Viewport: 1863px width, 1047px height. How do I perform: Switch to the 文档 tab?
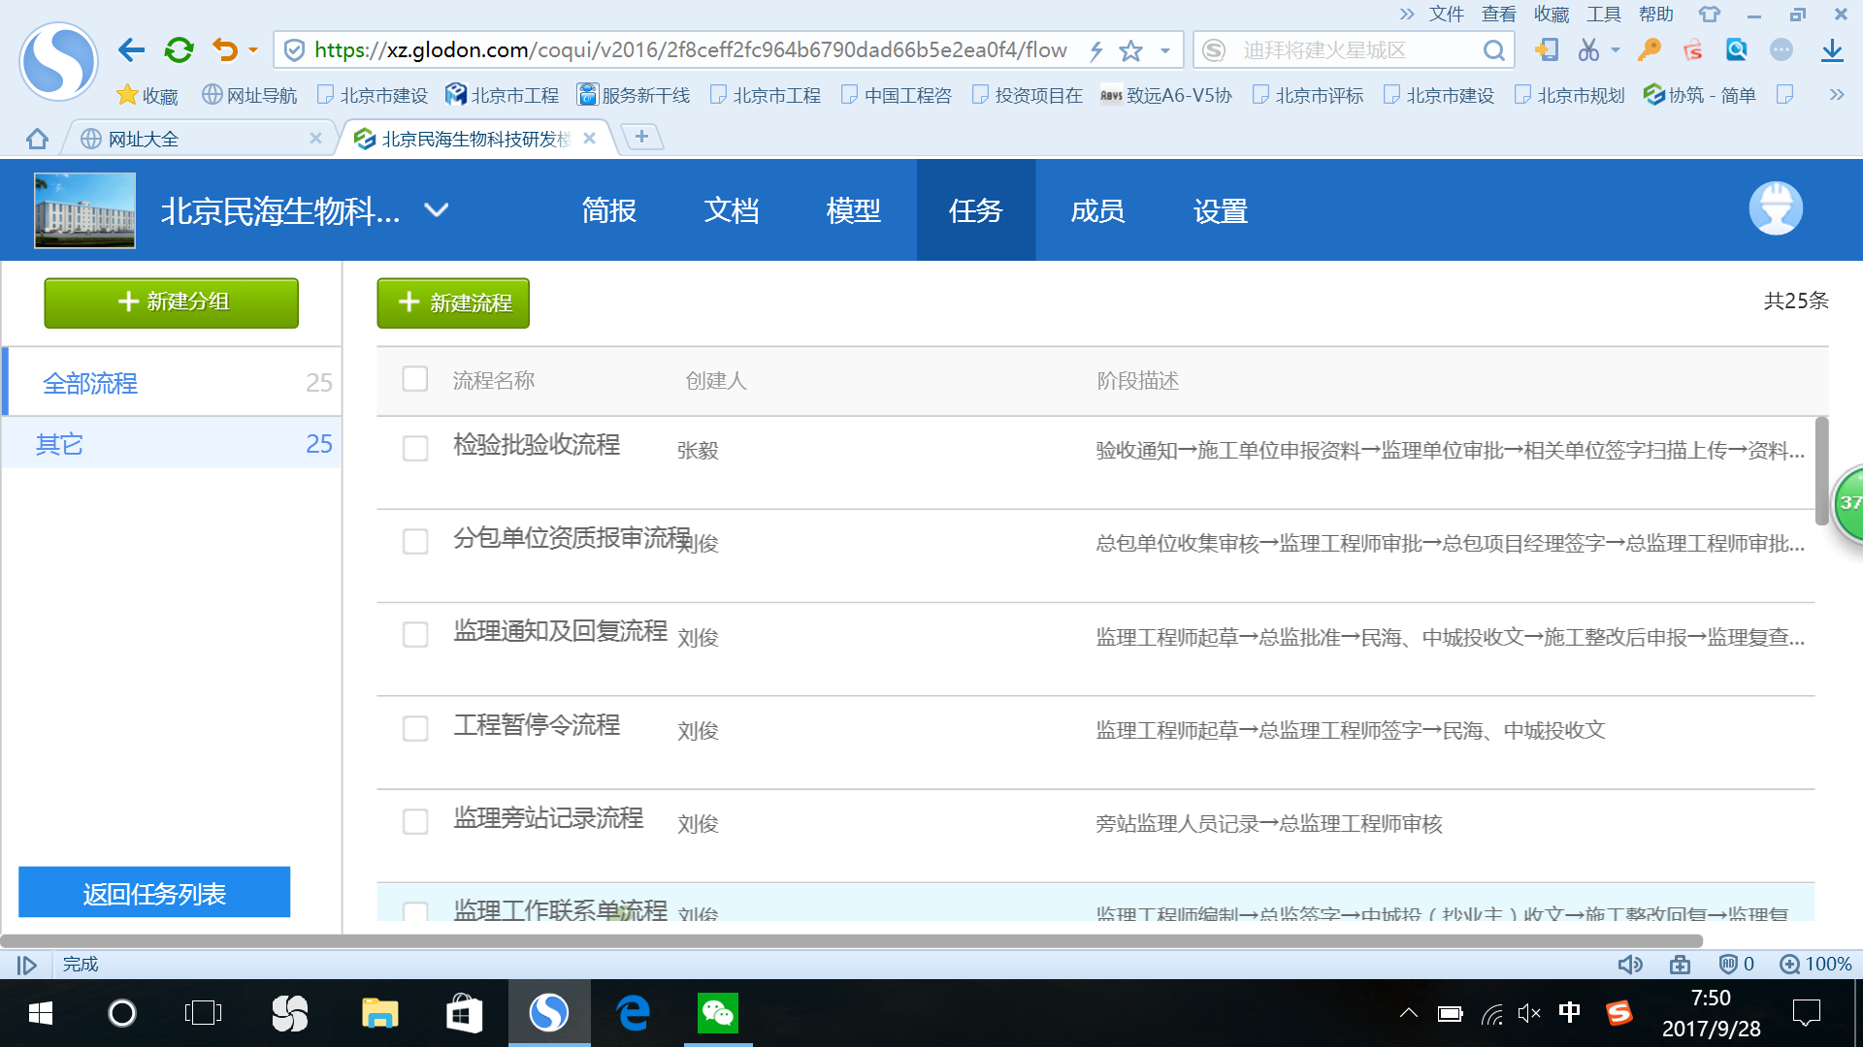pos(732,210)
